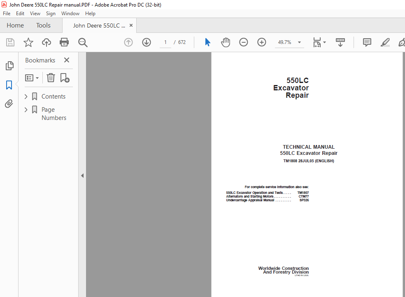Expand the Page Numbers bookmark

click(x=26, y=110)
